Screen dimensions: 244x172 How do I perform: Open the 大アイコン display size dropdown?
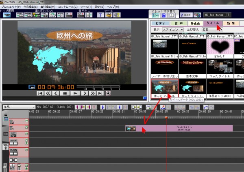[173, 30]
